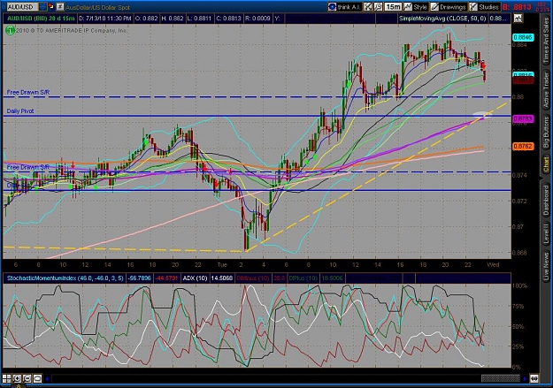The height and width of the screenshot is (388, 553).
Task: Open the Drawings menu
Action: point(449,7)
